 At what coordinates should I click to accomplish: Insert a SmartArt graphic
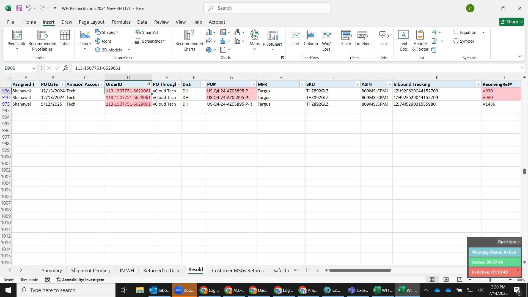click(x=147, y=32)
